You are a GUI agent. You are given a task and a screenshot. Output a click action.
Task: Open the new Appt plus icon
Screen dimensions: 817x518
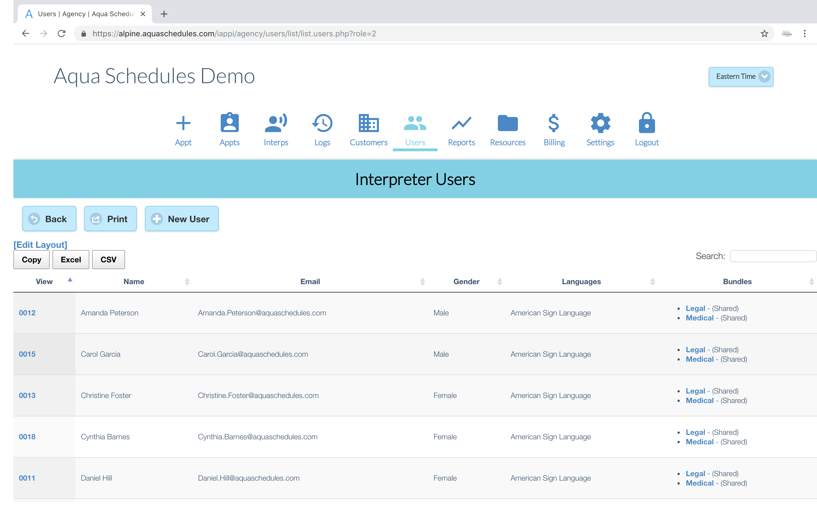pos(183,123)
